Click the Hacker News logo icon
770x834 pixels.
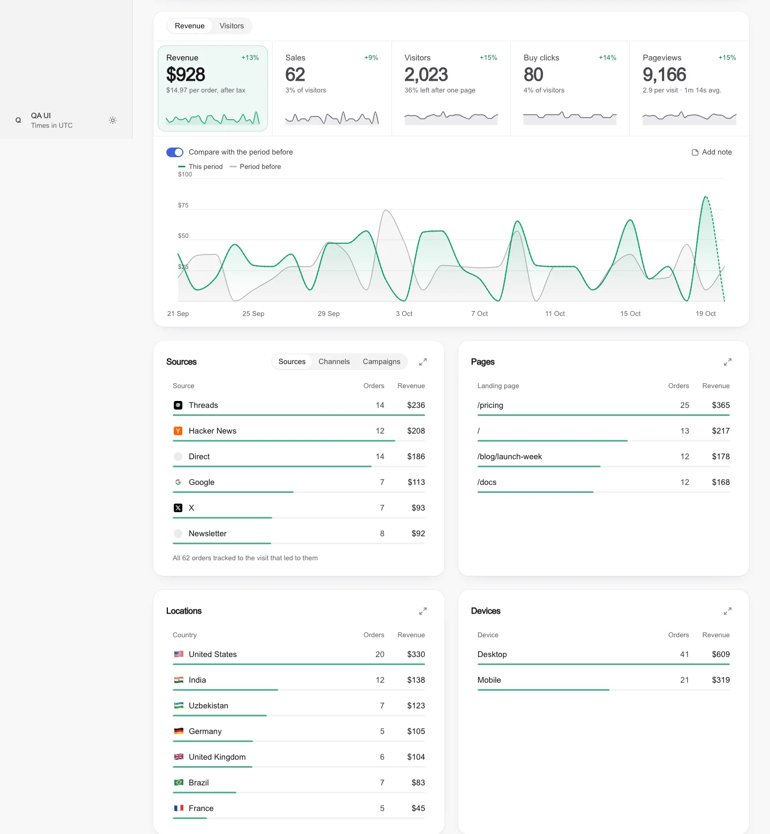[x=178, y=431]
